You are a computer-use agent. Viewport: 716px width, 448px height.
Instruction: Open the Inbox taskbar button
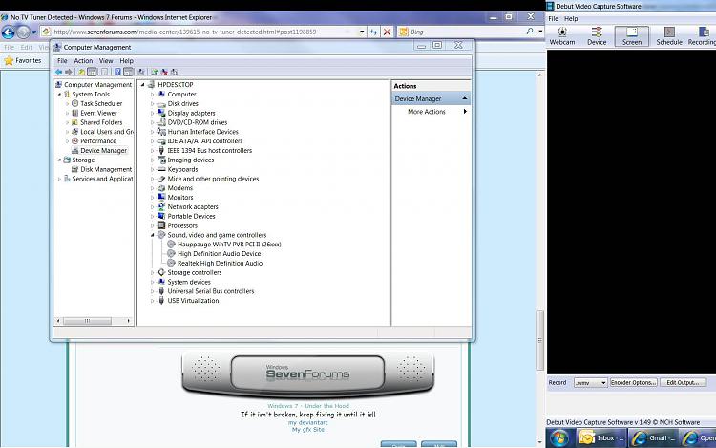pos(600,437)
